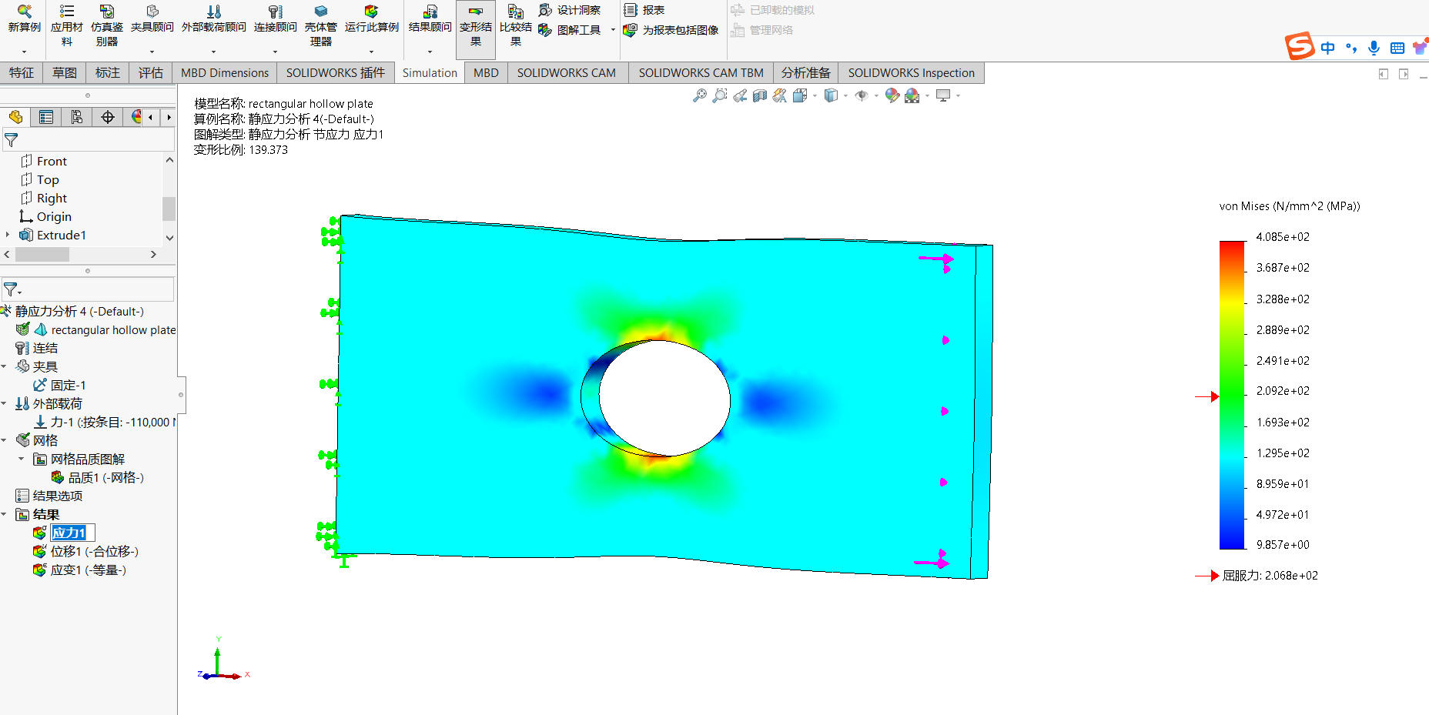Toggle the Sogou 中 Chinese/English input mode
Screen dimensions: 1429x715
1327,48
